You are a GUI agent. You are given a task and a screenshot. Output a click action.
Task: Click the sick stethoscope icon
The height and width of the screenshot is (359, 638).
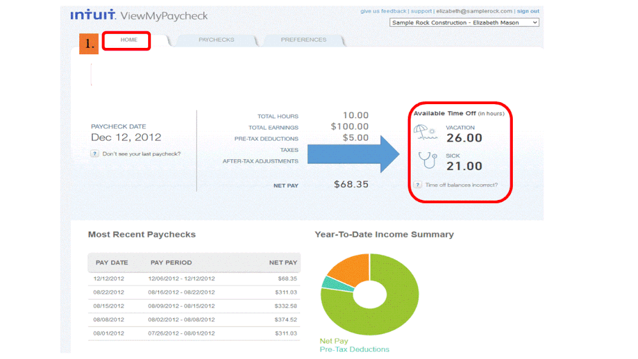(x=428, y=160)
